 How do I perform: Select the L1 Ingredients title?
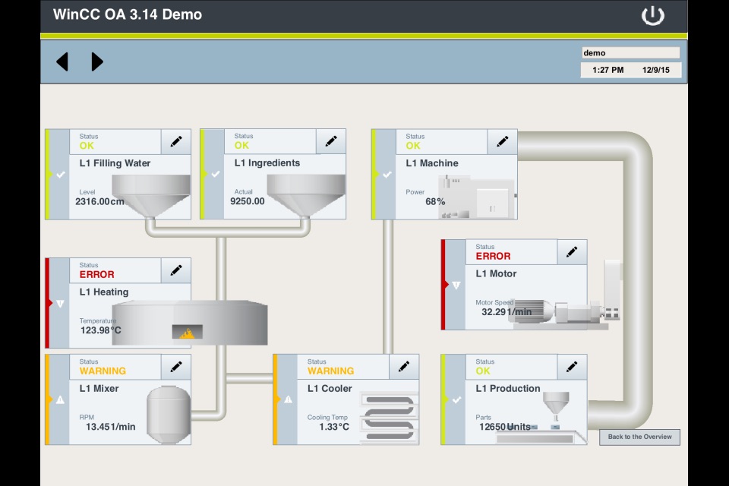[267, 163]
